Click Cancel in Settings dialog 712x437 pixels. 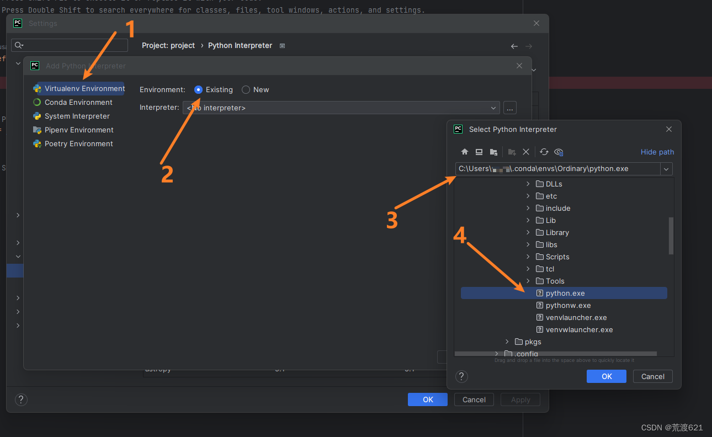(474, 399)
